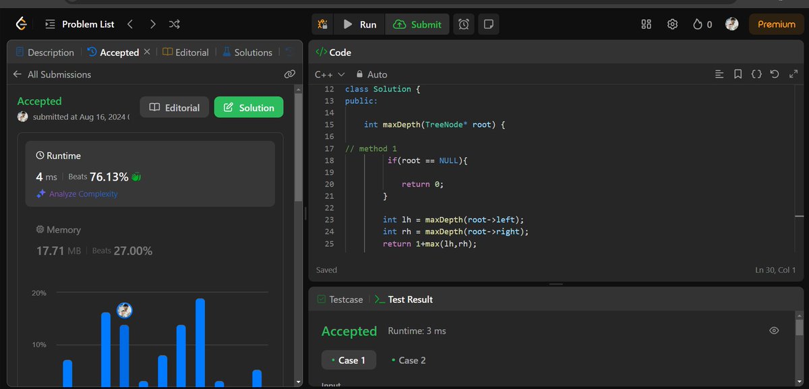Close the Accepted tab
Image resolution: width=809 pixels, height=389 pixels.
click(147, 51)
